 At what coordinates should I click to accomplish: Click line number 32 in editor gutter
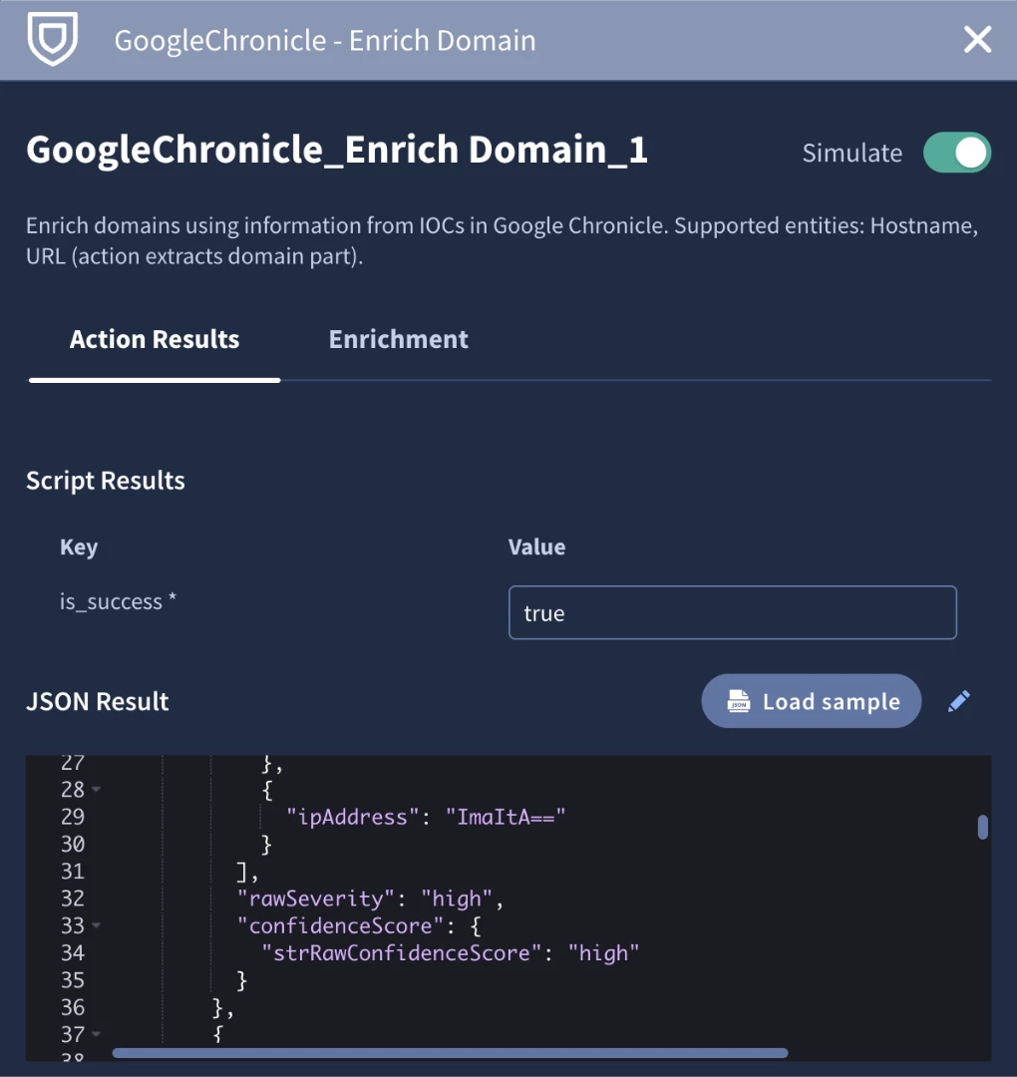coord(72,898)
